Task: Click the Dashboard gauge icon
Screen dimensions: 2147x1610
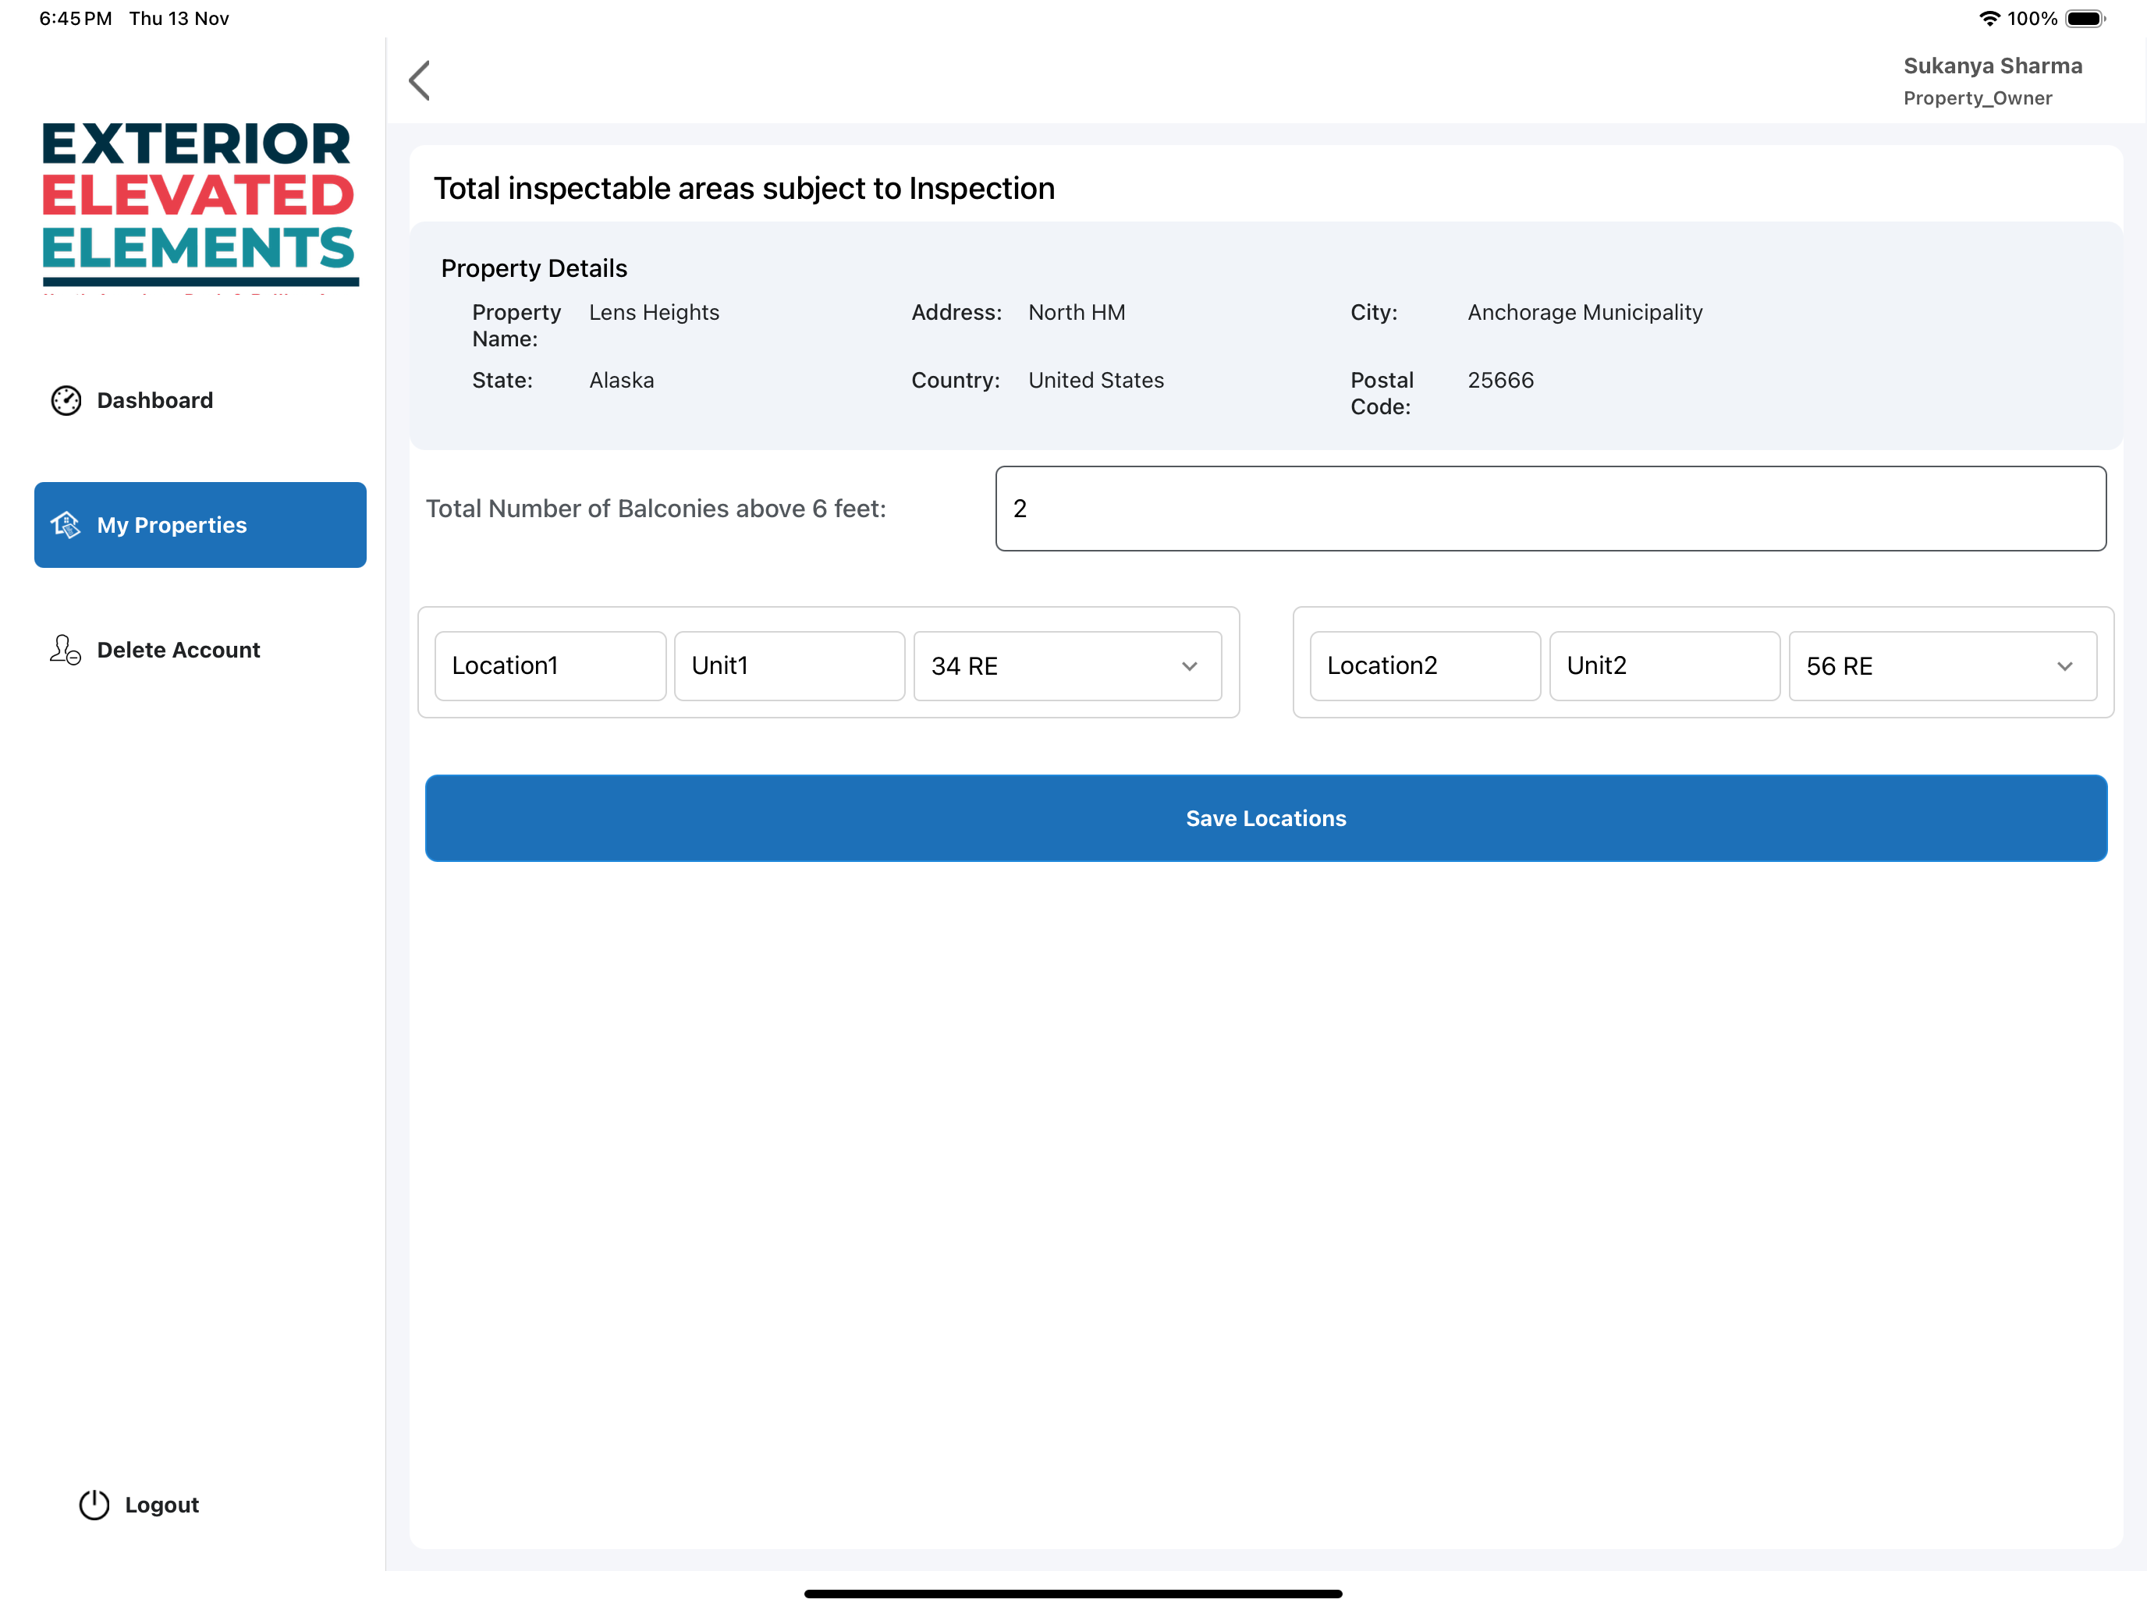Action: click(66, 401)
